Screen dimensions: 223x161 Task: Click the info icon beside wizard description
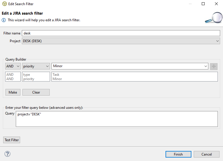(x=4, y=20)
